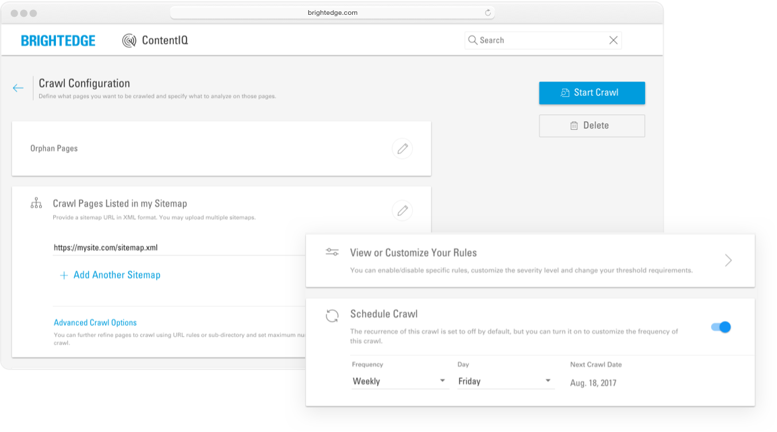Click the ContentIQ logo icon
Screen dimensions: 777x432
coord(129,40)
